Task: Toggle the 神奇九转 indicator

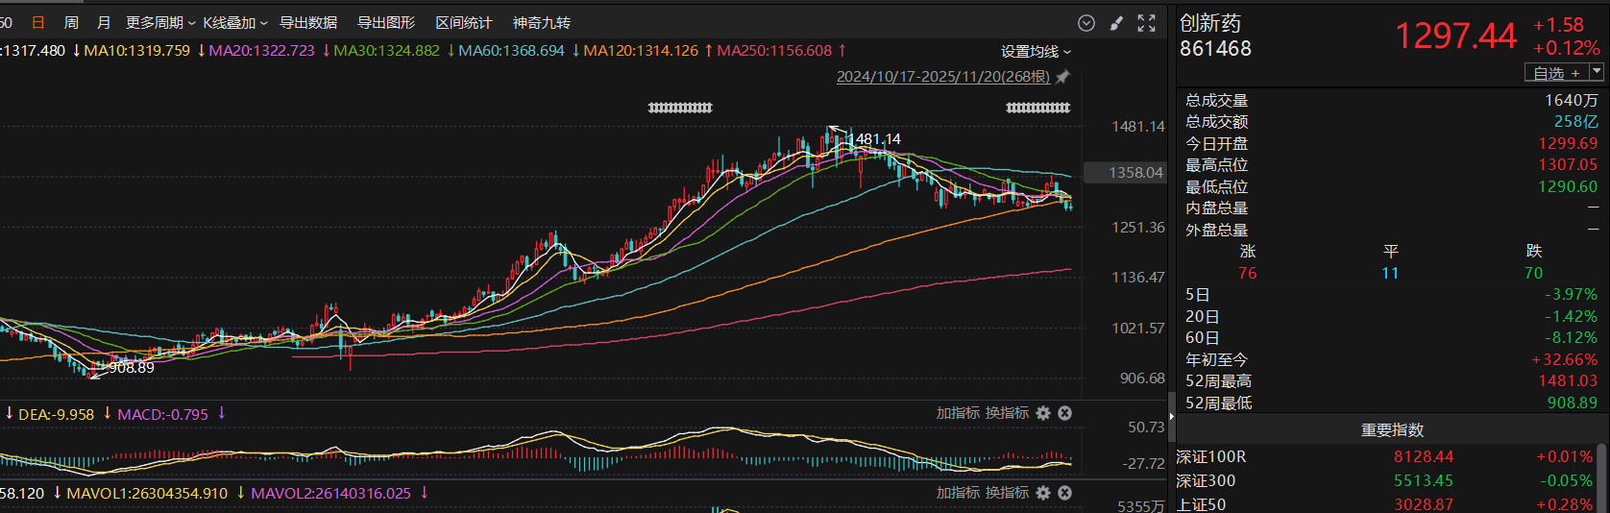Action: (x=542, y=23)
